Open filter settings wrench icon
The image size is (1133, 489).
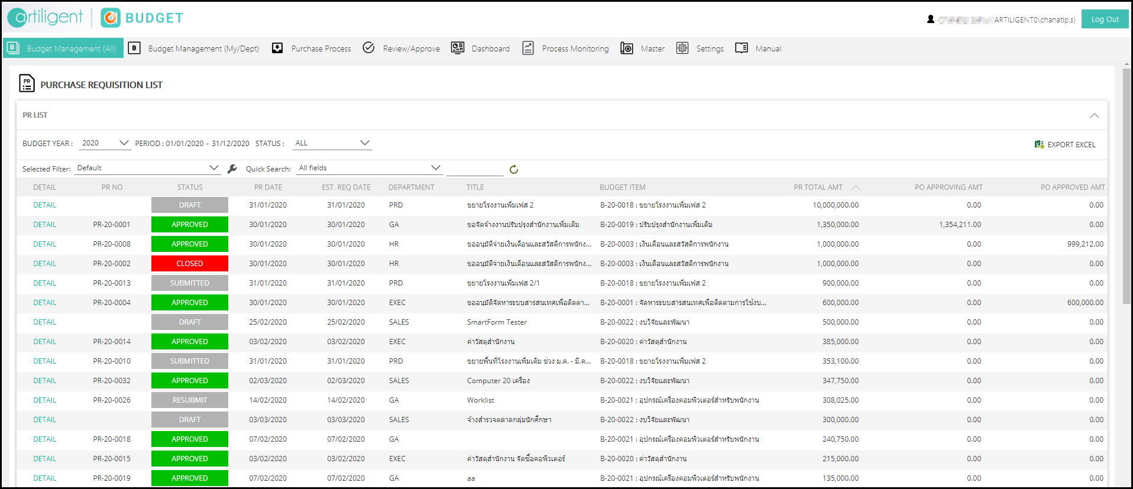(x=232, y=169)
